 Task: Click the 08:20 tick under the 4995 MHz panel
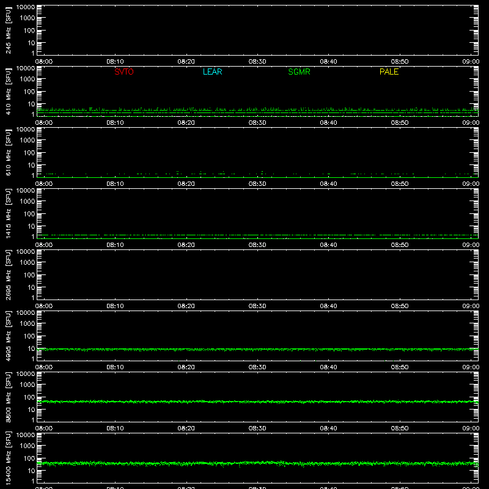tap(186, 367)
